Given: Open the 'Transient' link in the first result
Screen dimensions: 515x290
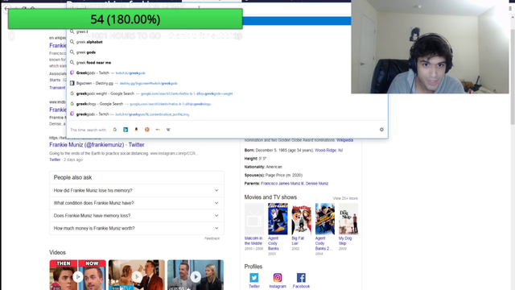Looking at the screenshot, I should pyautogui.click(x=57, y=88).
